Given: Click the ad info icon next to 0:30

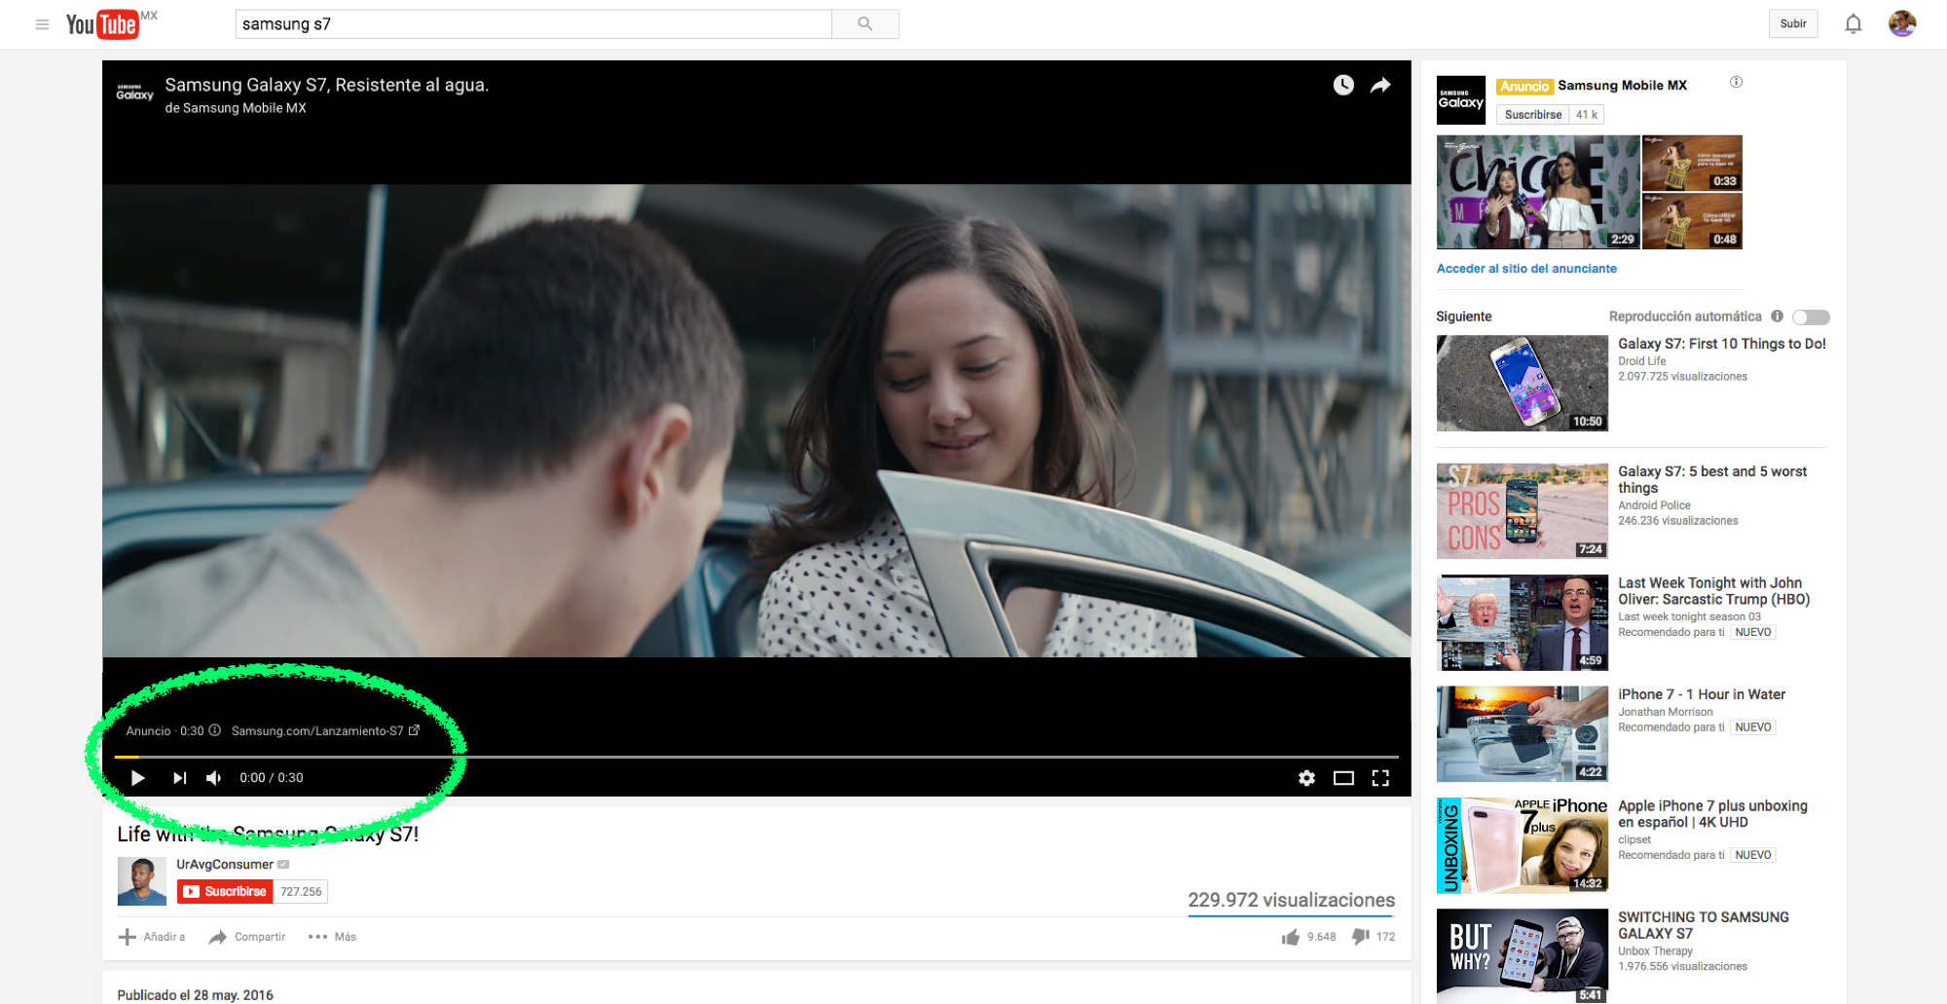Looking at the screenshot, I should [215, 730].
